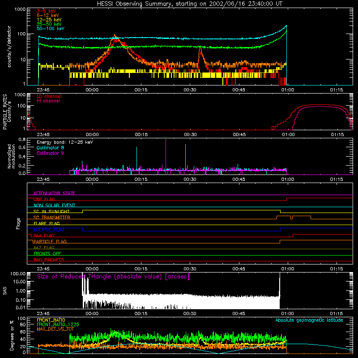The width and height of the screenshot is (358, 358).
Task: Click the BAD_PACKETS flag label
Action: (x=49, y=260)
